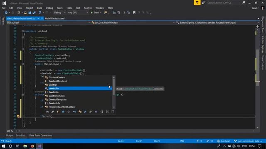Select HeaderedContentControl in IntelliSense list

point(79,107)
